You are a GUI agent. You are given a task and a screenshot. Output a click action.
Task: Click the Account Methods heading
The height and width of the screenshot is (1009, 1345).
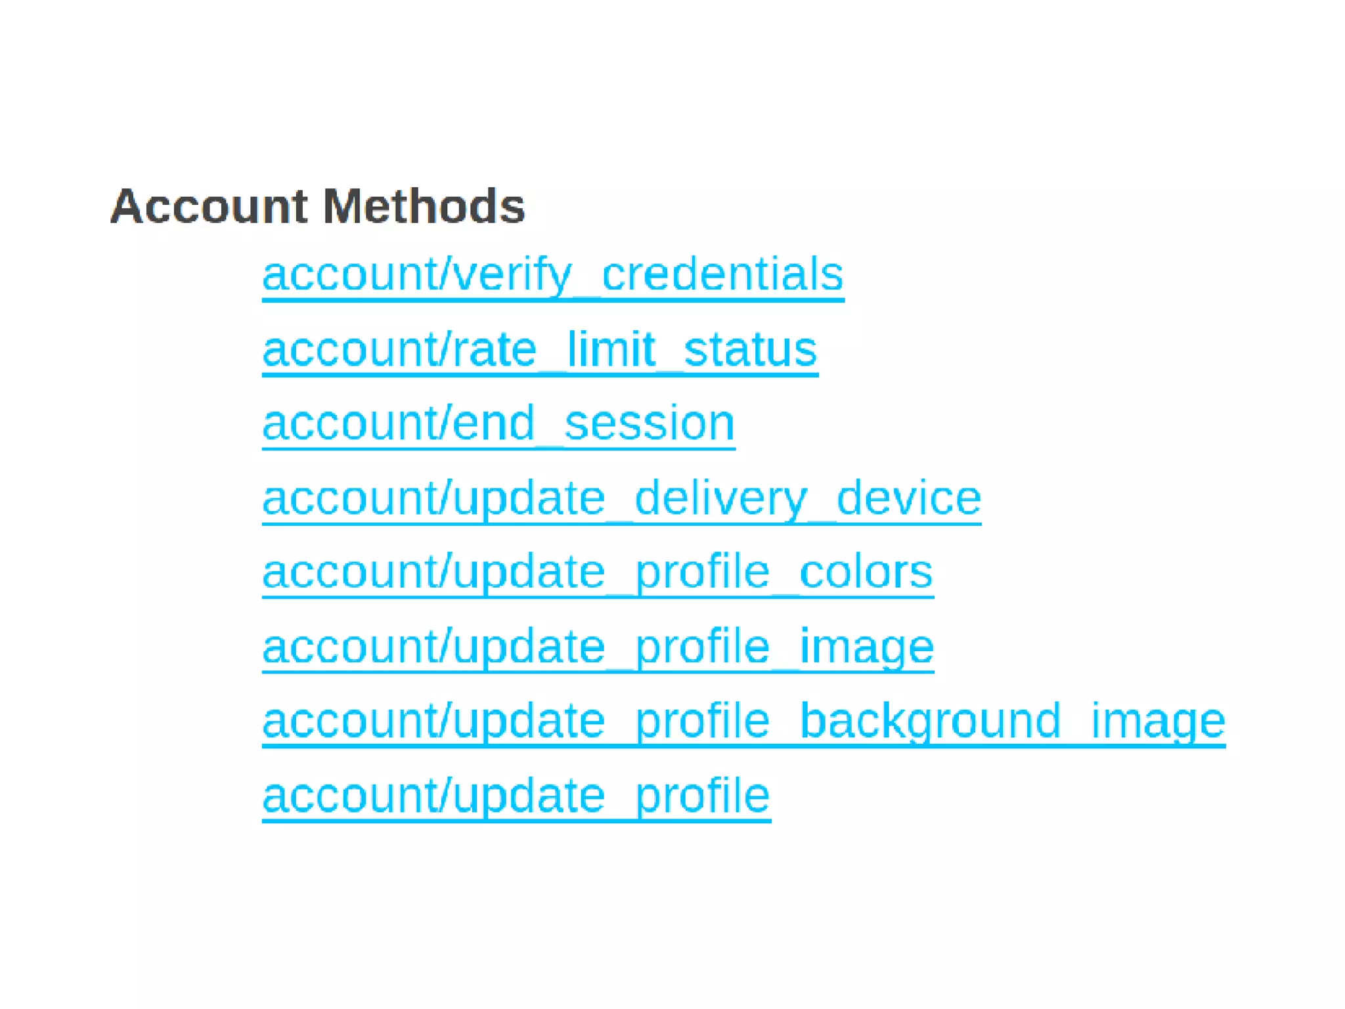(318, 206)
